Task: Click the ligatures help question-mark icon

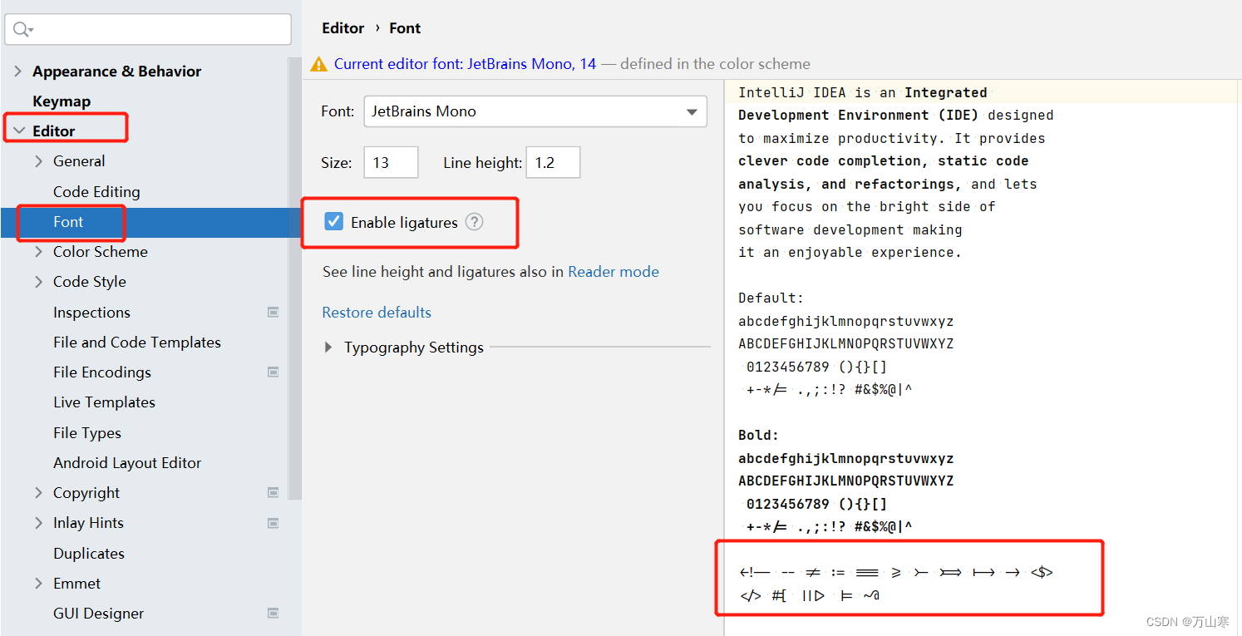Action: (x=474, y=222)
